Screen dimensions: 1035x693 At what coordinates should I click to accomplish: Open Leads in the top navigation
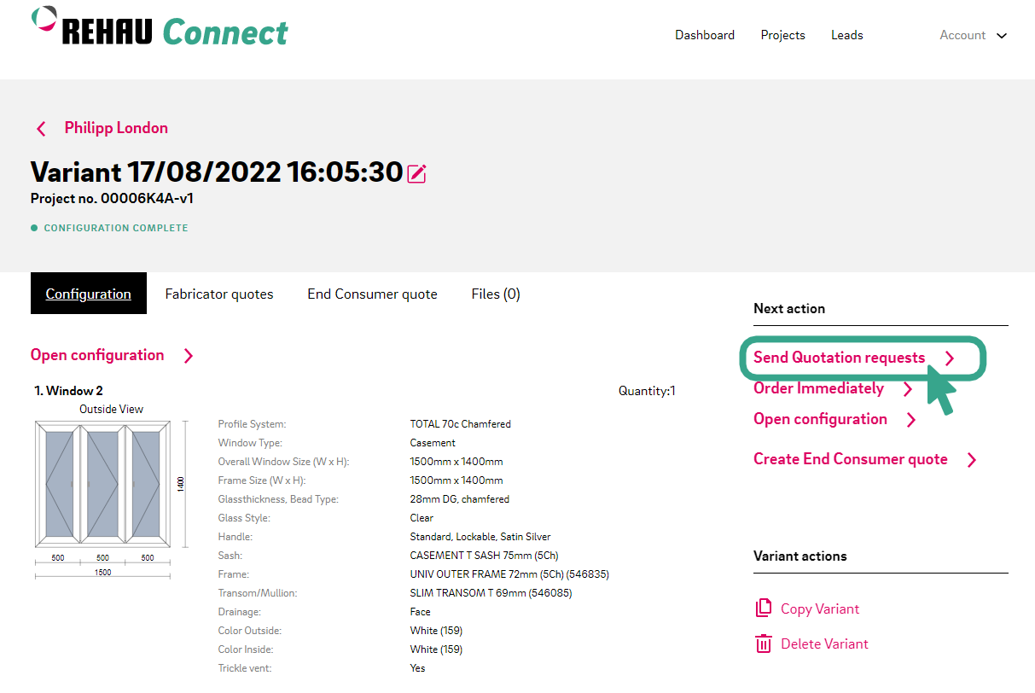pyautogui.click(x=847, y=35)
